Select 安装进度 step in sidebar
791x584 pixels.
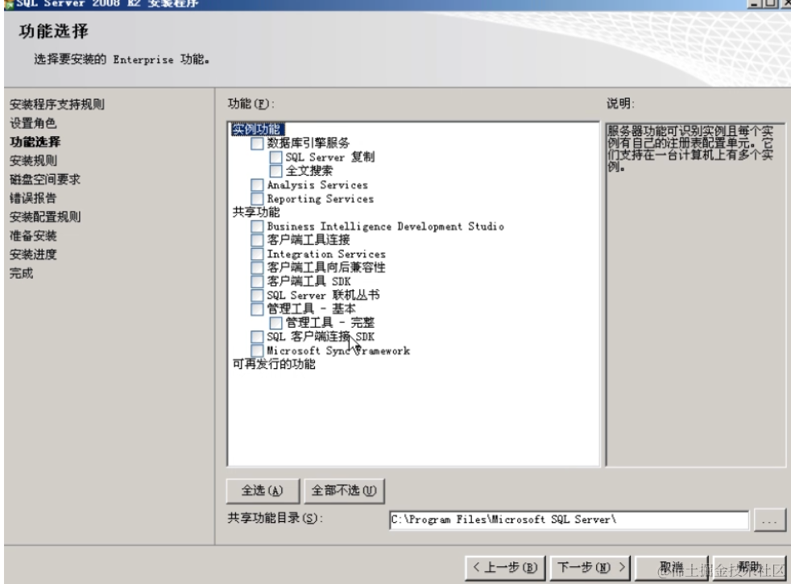[33, 255]
